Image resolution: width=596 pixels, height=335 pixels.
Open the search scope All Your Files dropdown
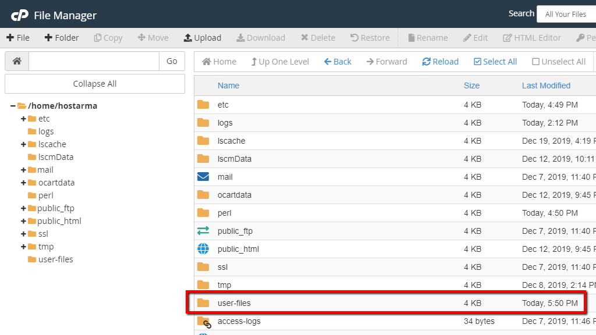coord(566,14)
